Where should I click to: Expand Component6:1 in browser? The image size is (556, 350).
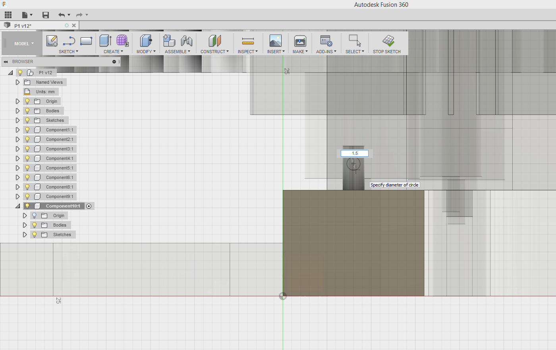coord(17,177)
